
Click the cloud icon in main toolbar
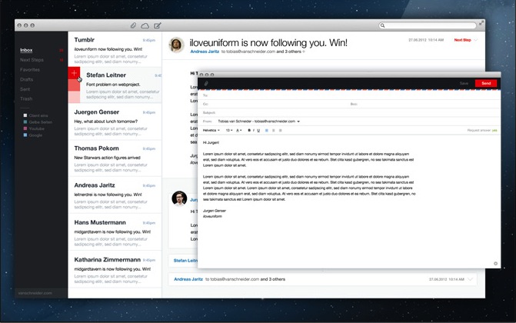(145, 25)
